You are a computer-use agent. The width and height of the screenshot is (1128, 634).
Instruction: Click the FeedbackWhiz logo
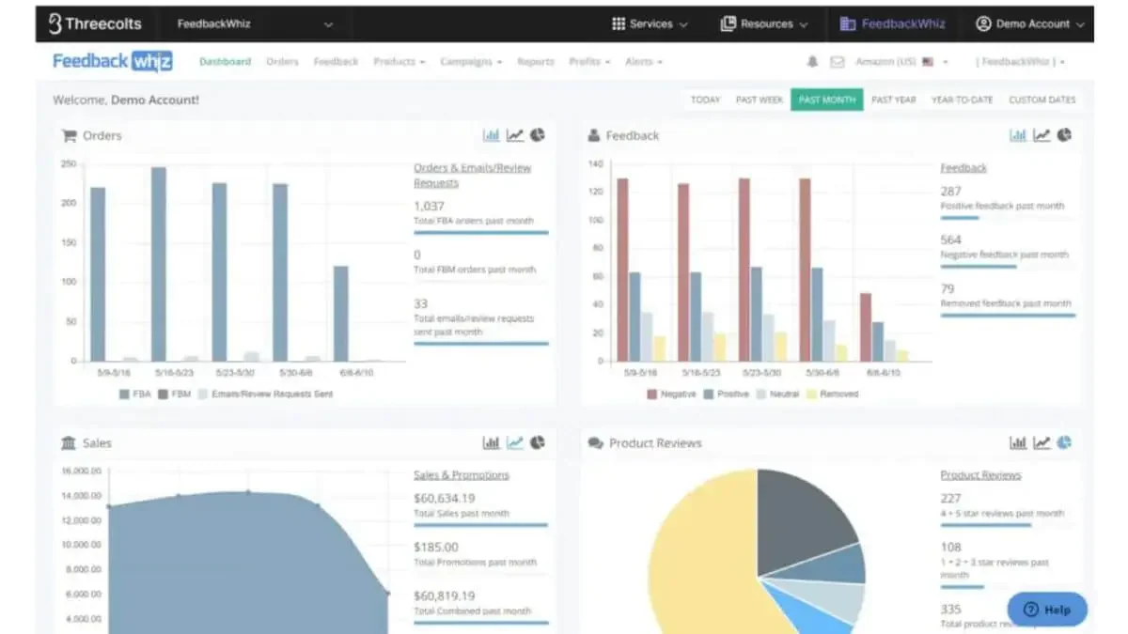113,61
